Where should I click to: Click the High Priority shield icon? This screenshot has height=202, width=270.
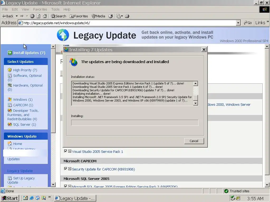pos(10,70)
